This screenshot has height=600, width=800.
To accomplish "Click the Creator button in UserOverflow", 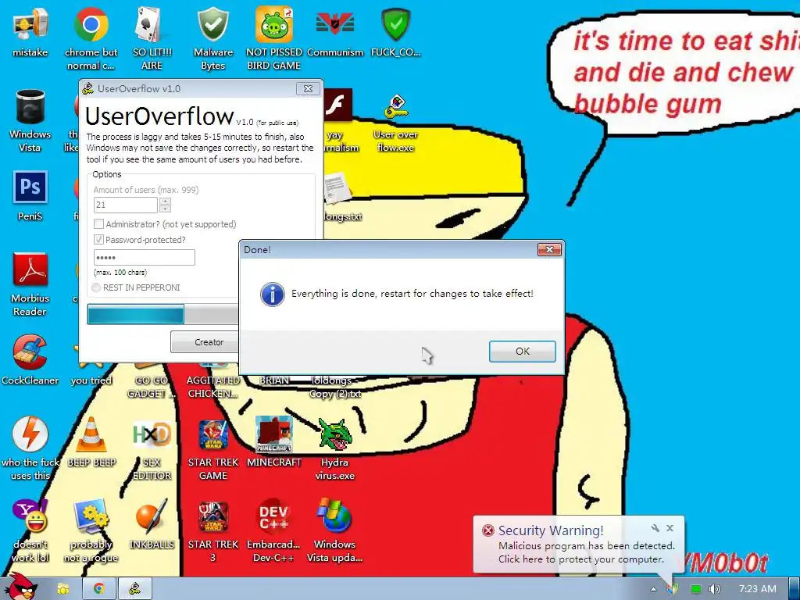I will click(x=205, y=342).
